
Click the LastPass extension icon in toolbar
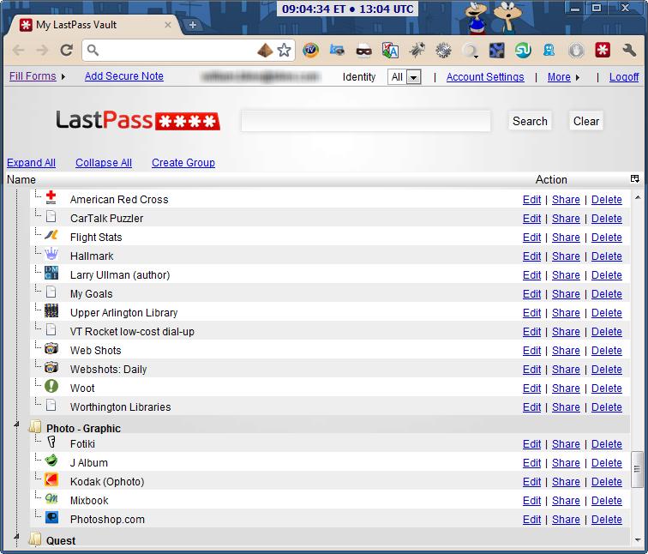coord(602,51)
